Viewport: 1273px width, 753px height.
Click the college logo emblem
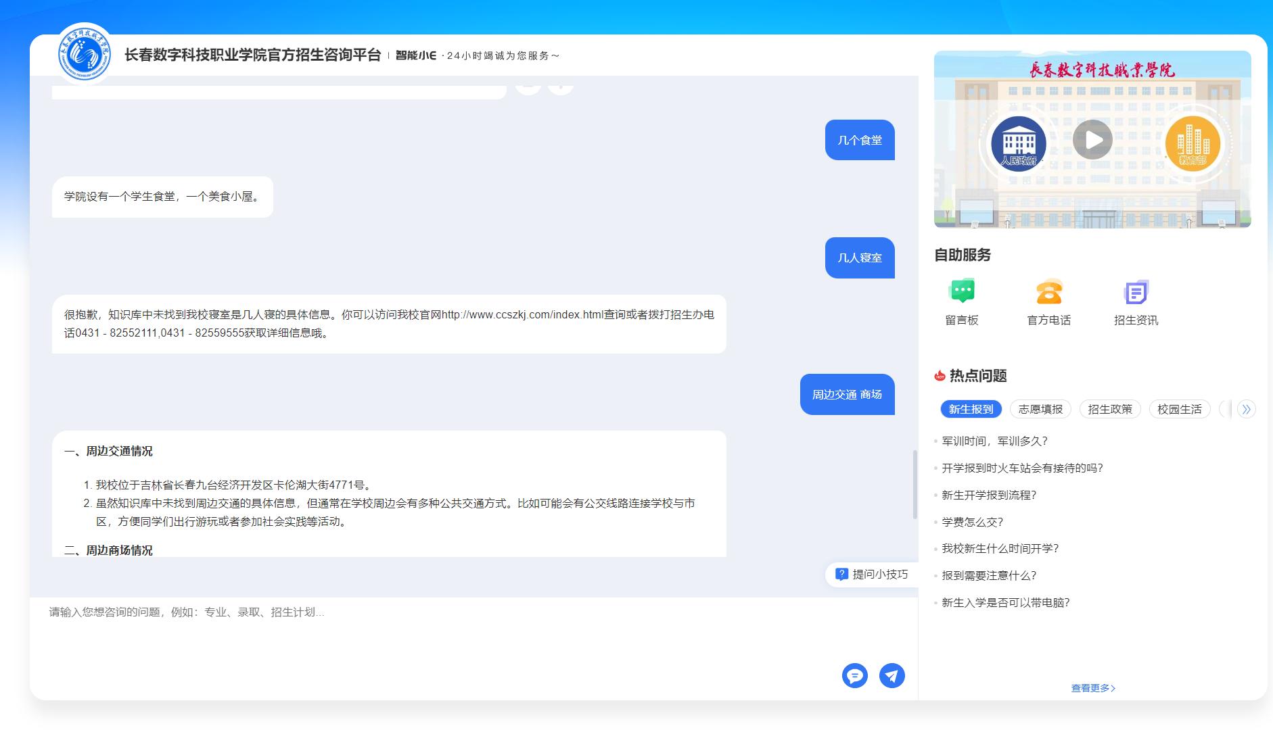(x=85, y=54)
